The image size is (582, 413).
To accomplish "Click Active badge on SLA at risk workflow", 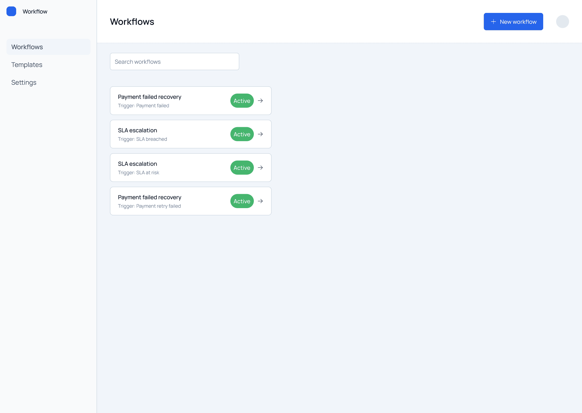I will pos(242,168).
